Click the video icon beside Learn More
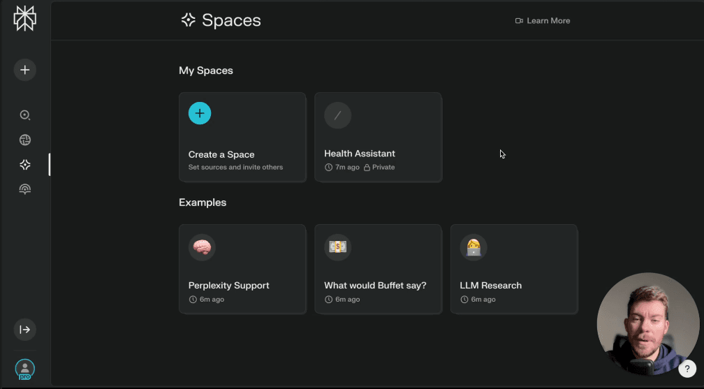 (519, 21)
